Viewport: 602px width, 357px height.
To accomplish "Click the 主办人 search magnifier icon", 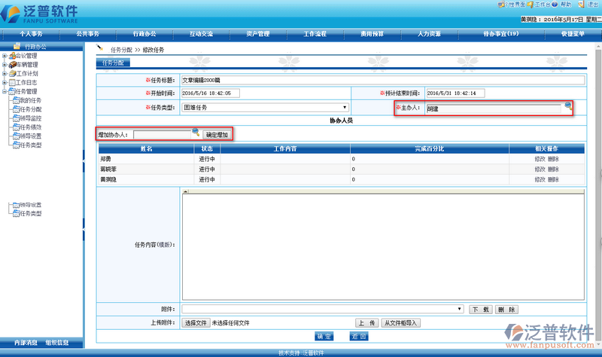I will [568, 107].
